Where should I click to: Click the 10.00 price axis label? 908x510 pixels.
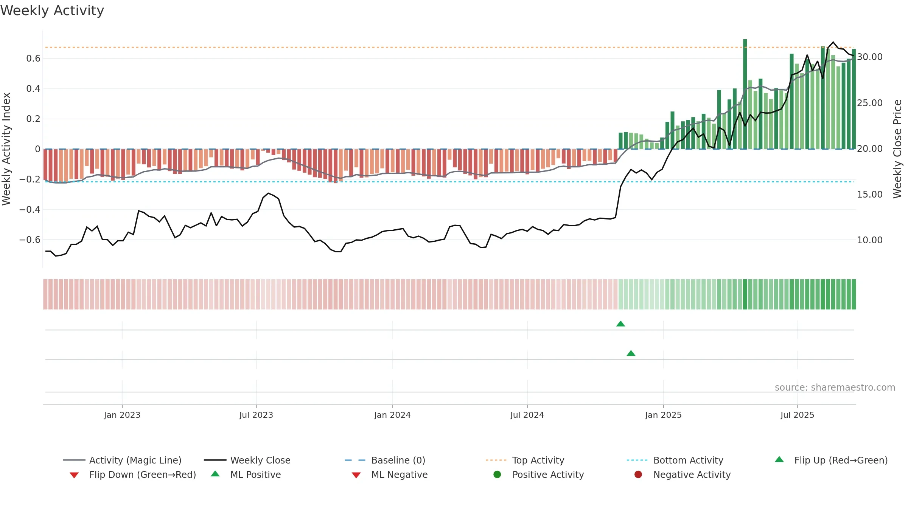click(x=869, y=240)
